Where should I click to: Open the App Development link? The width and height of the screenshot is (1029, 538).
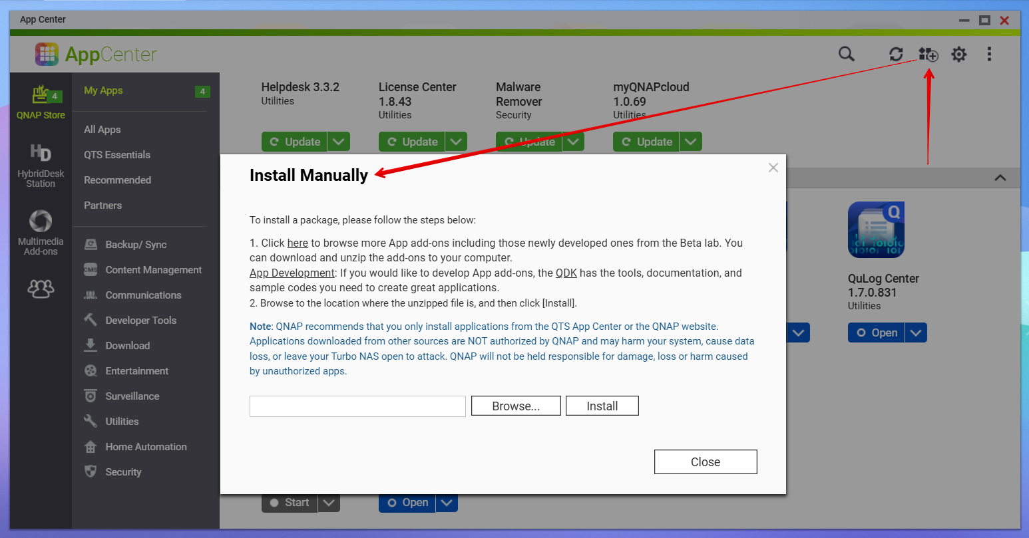pos(292,273)
